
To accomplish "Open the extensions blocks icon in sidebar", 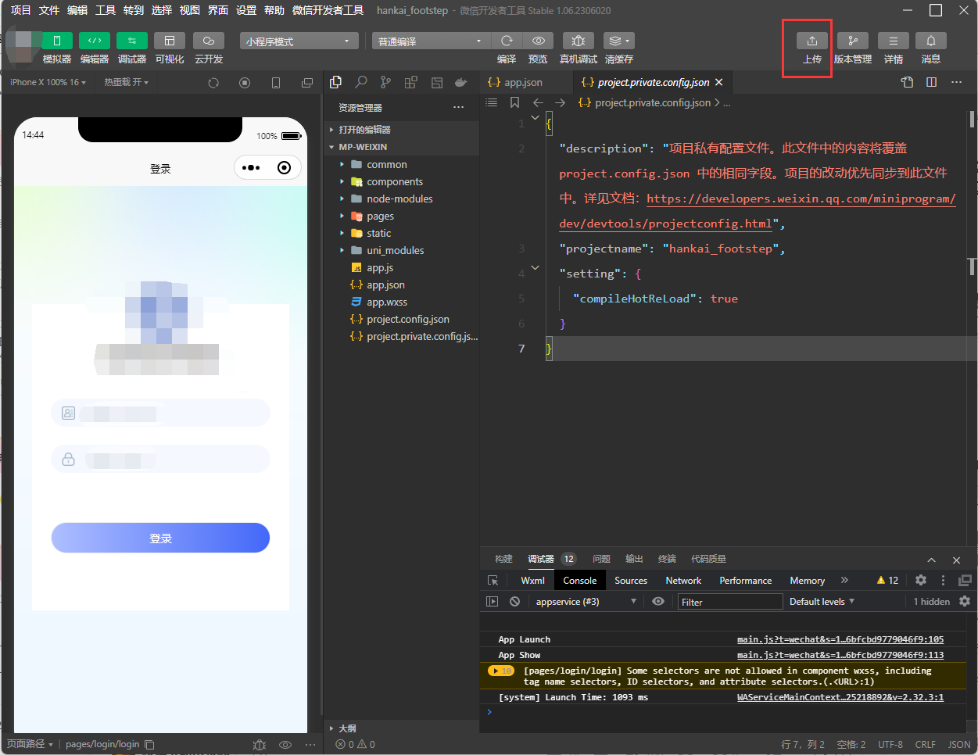I will click(x=411, y=82).
